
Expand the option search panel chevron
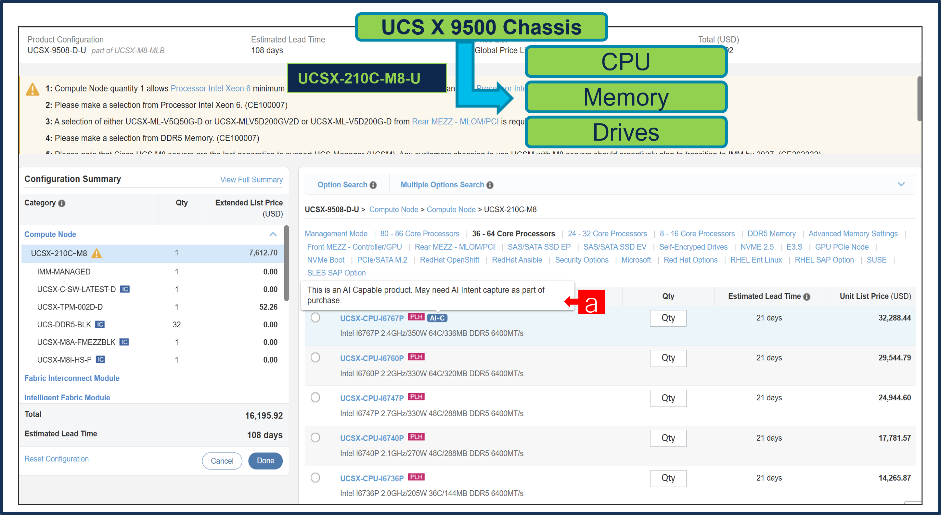pyautogui.click(x=901, y=184)
